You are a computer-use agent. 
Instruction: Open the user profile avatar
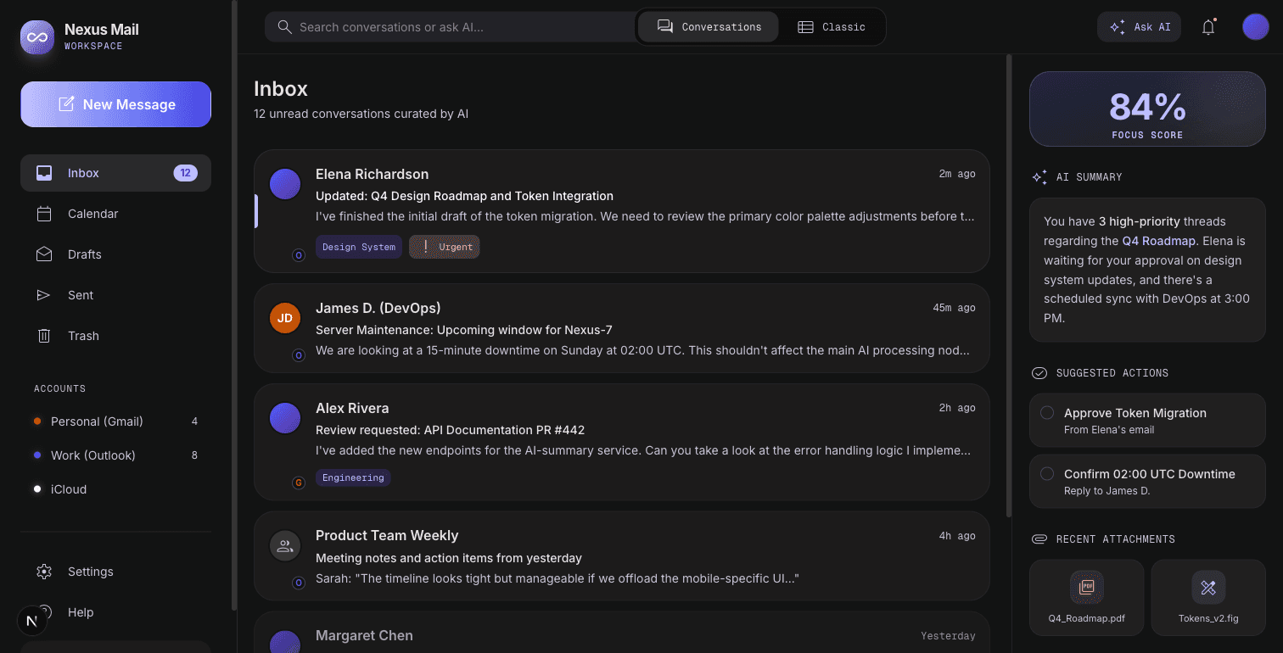tap(1256, 27)
